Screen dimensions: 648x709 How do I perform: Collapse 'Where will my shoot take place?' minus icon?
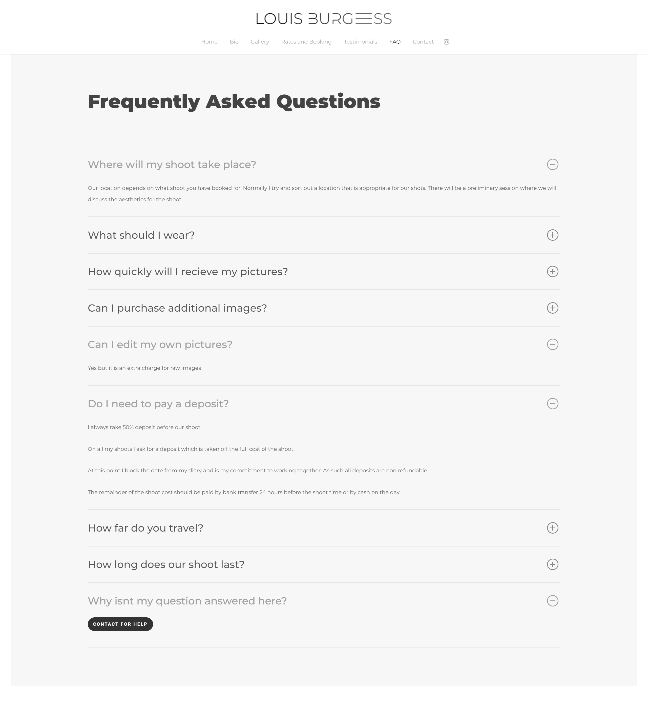[x=552, y=164]
